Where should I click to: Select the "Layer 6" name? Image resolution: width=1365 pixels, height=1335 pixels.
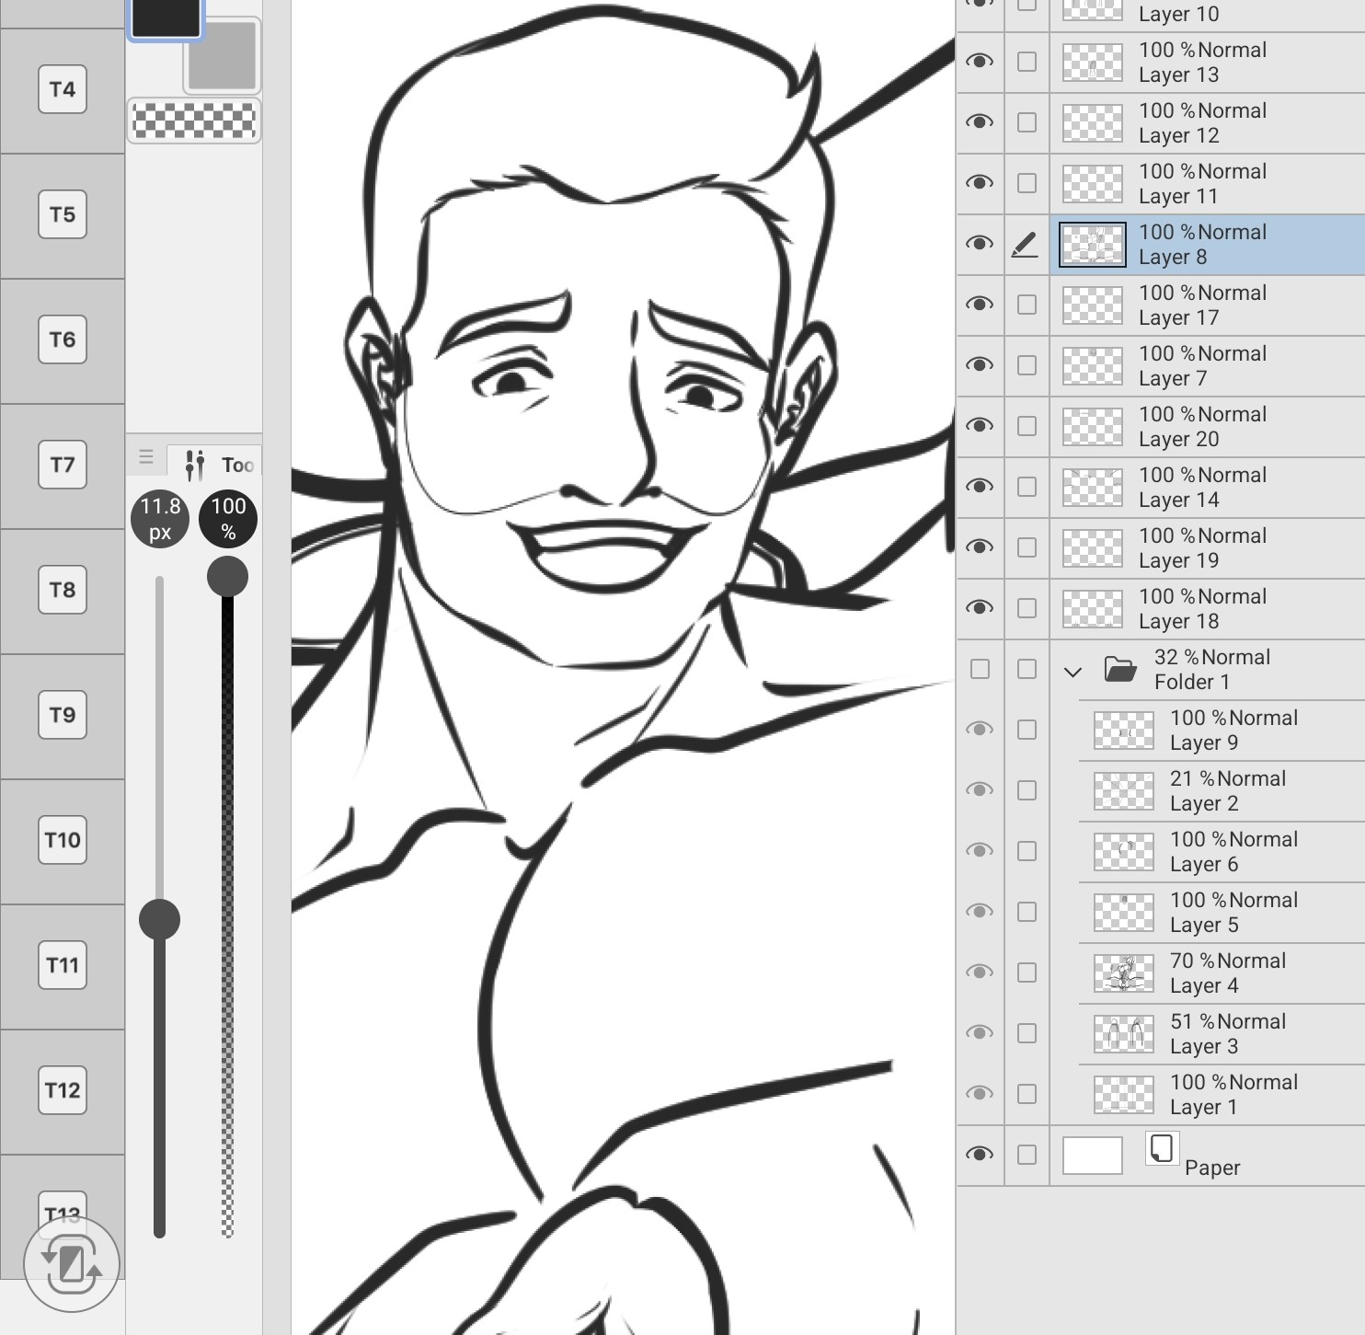pyautogui.click(x=1204, y=864)
